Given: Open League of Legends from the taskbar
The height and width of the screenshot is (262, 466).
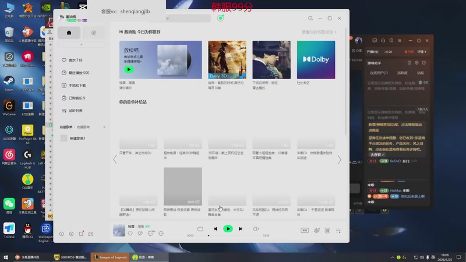Looking at the screenshot, I should [110, 257].
